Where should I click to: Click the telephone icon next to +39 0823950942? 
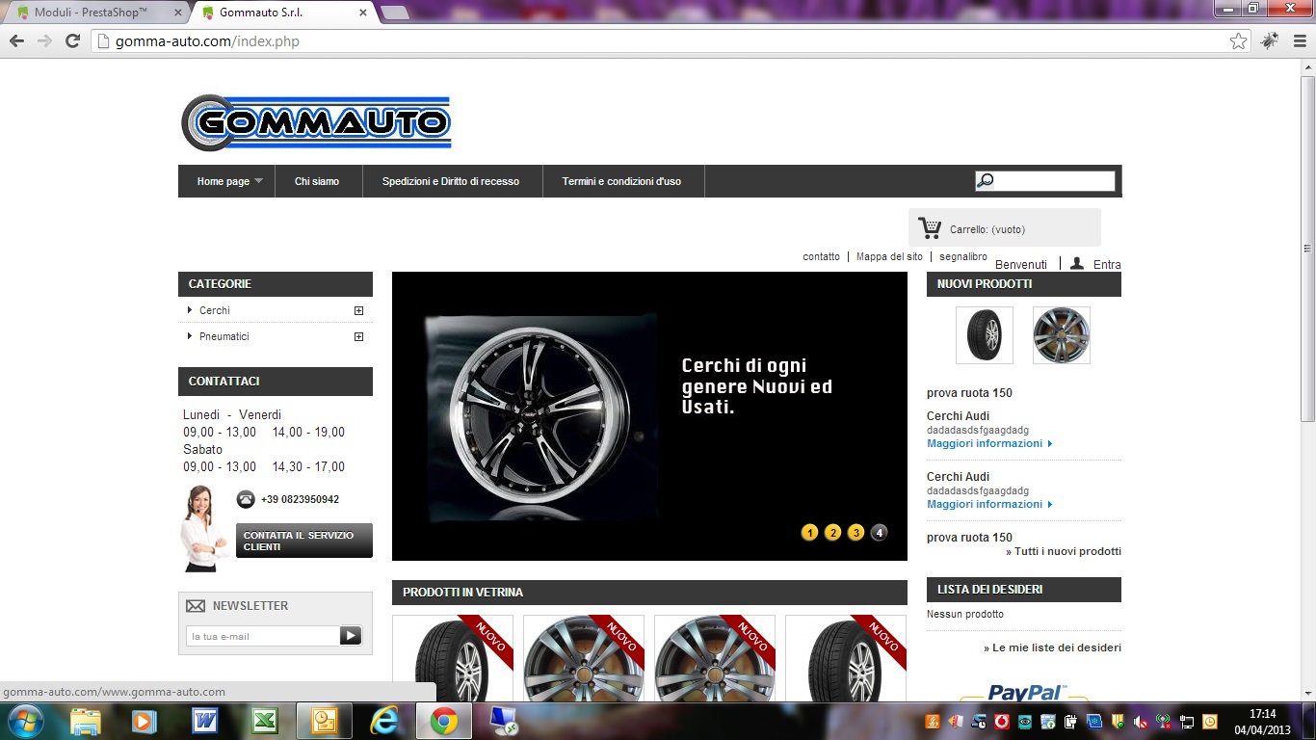click(x=246, y=499)
